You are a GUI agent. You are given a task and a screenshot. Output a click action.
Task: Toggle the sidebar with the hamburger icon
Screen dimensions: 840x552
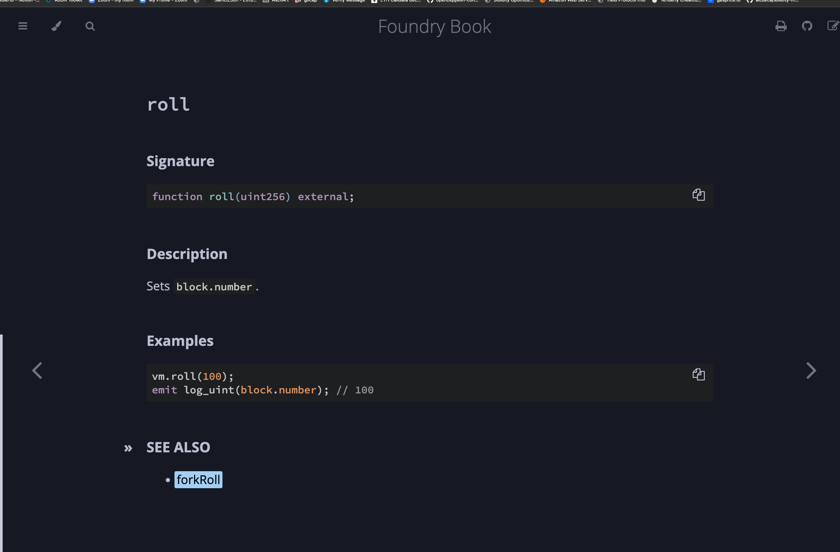click(23, 26)
